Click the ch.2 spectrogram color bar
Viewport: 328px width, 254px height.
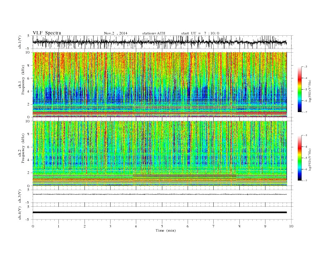[299, 158]
